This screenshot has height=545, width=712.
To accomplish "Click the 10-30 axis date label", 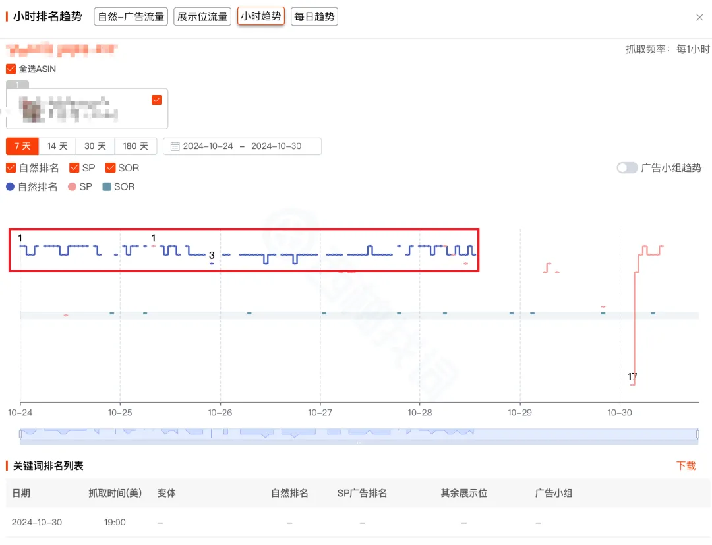I will click(619, 413).
